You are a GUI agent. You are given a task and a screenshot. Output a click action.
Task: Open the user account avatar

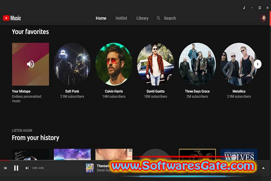click(263, 18)
